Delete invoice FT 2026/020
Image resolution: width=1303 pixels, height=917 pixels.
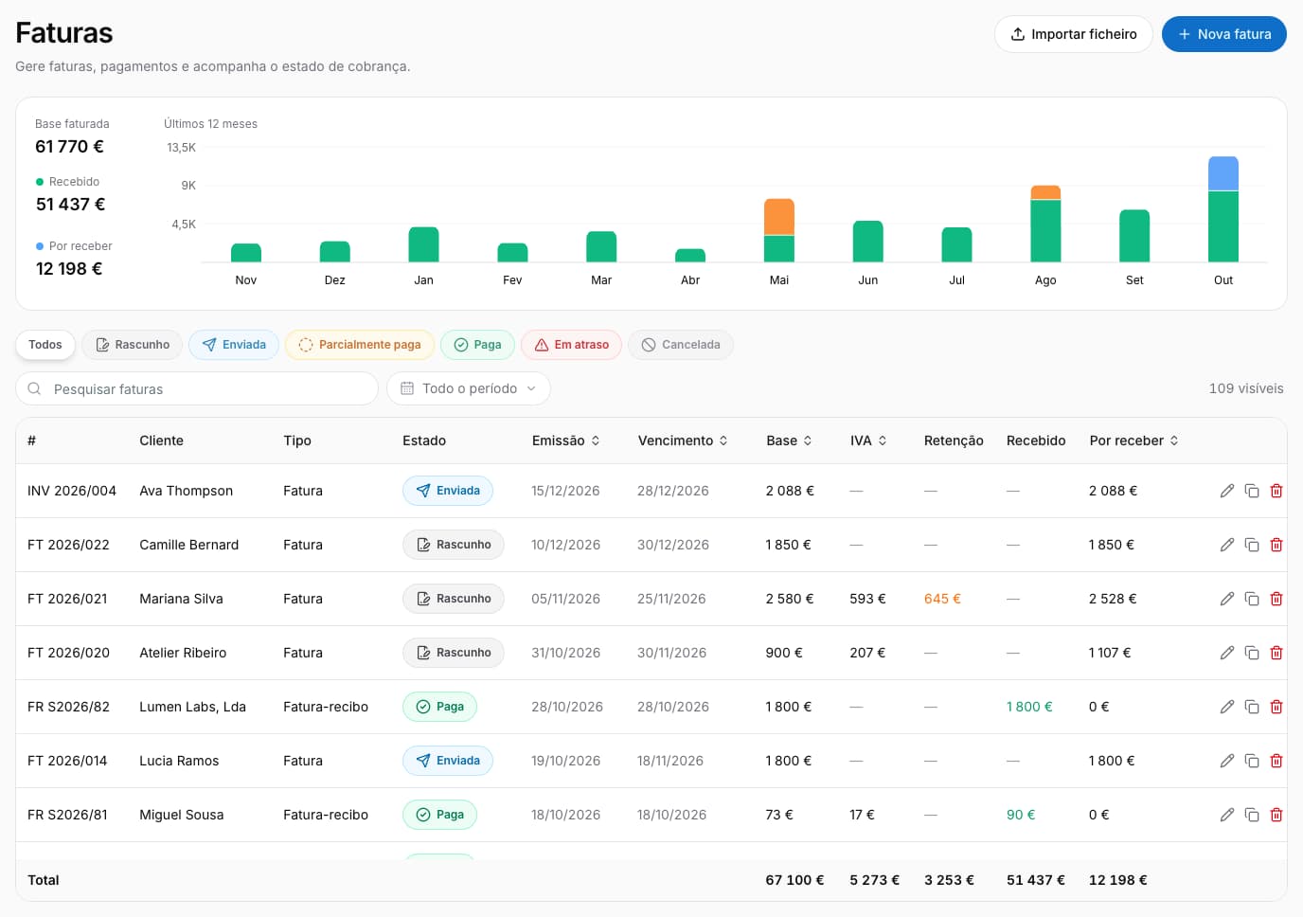[1276, 653]
